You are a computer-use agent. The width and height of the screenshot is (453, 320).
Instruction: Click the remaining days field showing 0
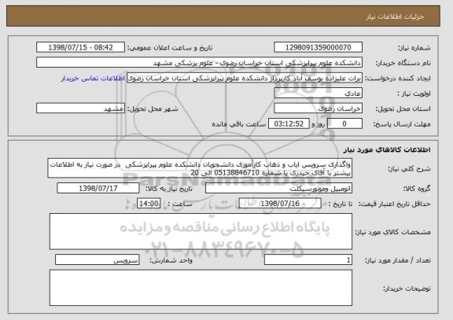pyautogui.click(x=344, y=124)
